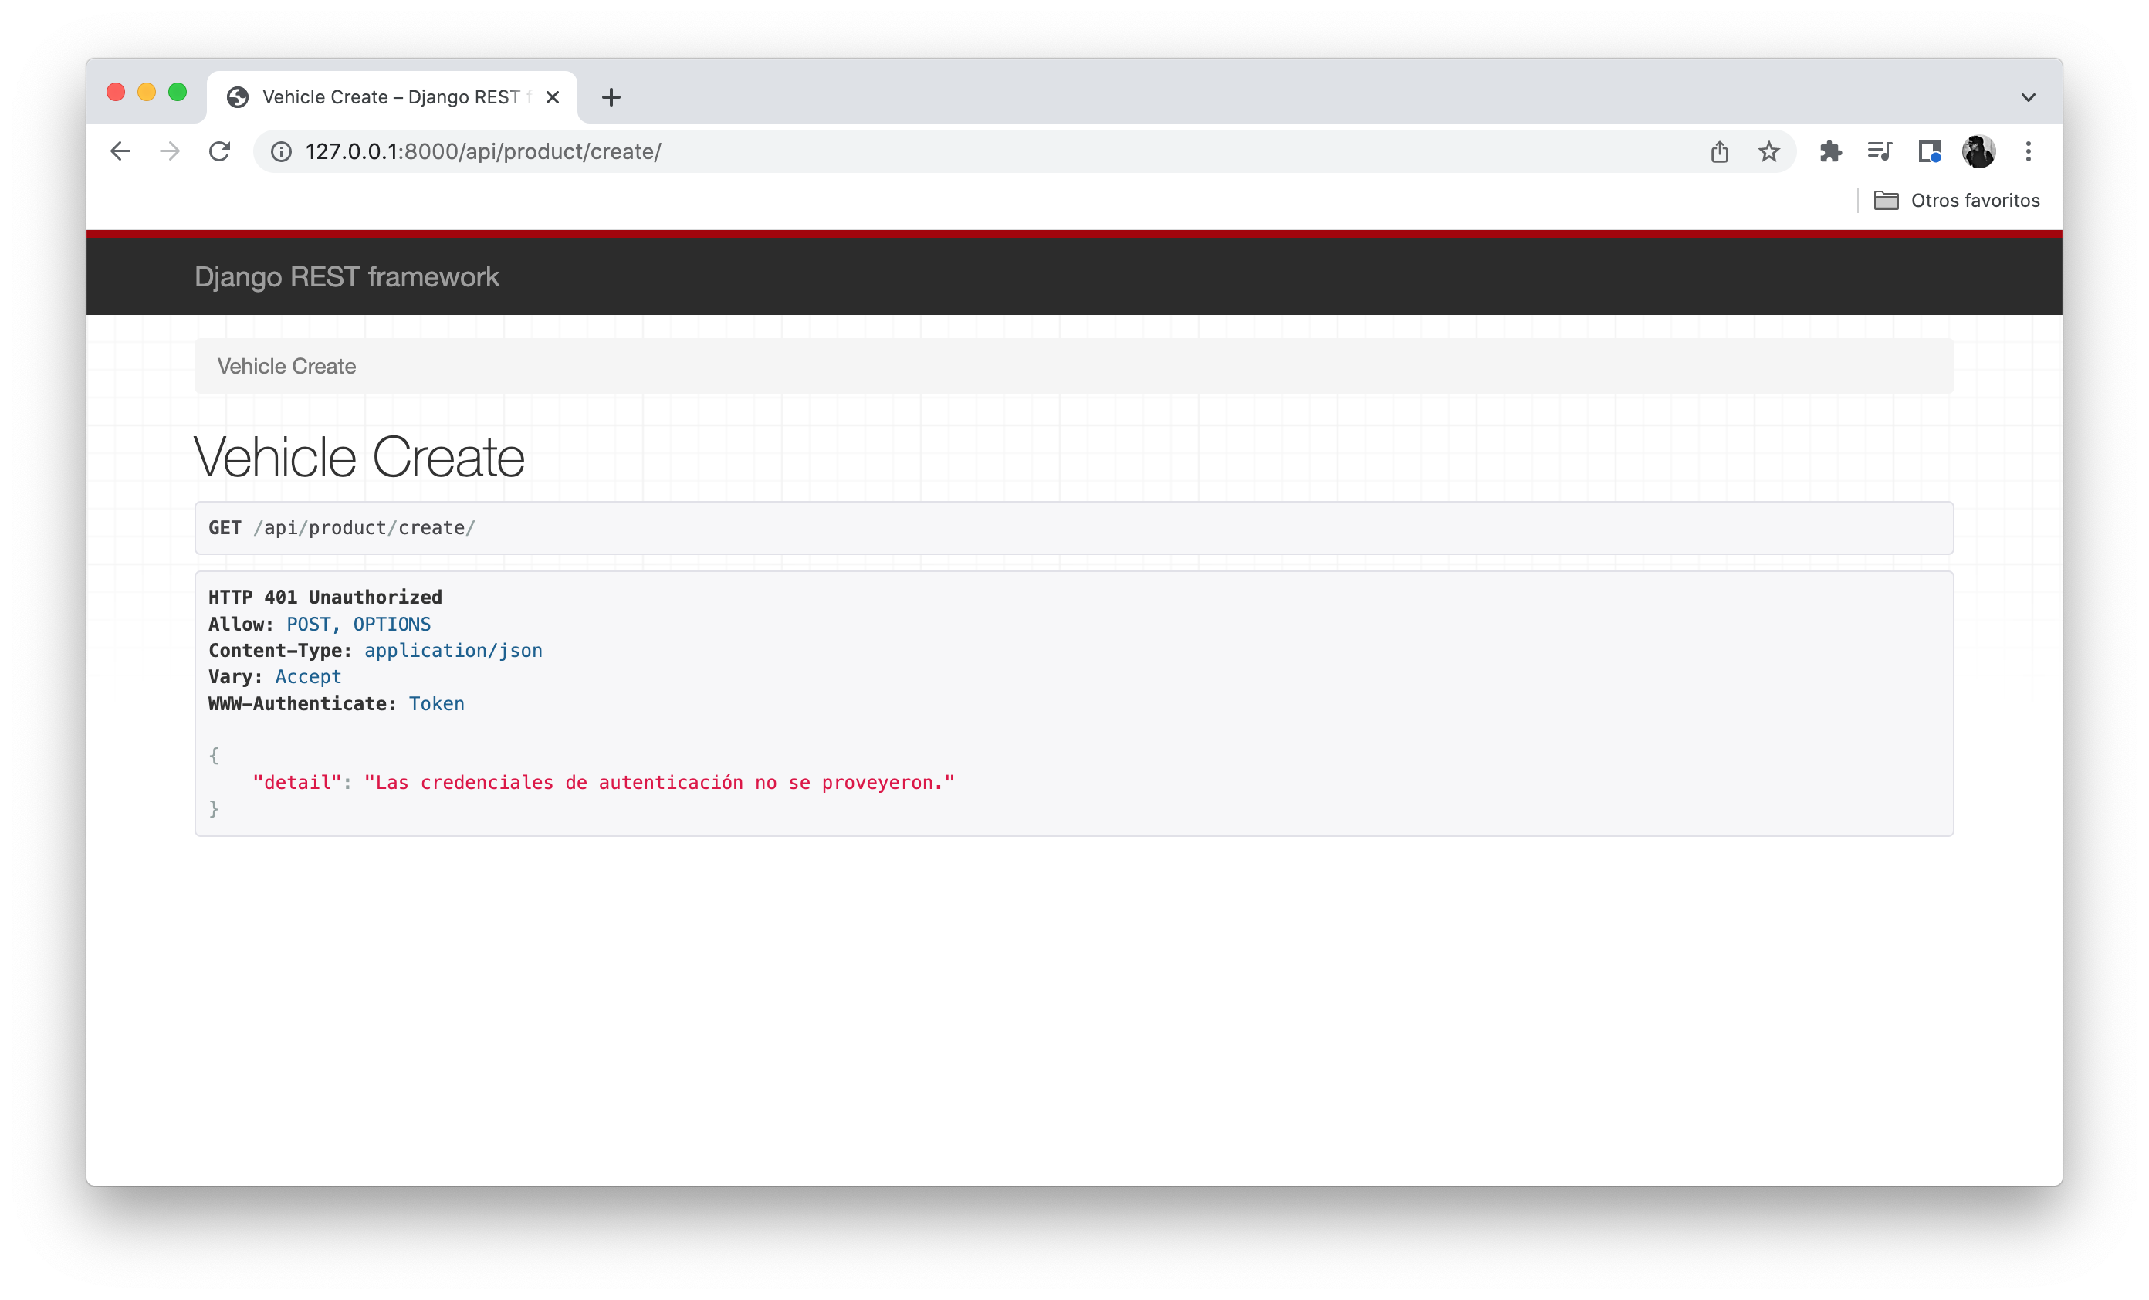The width and height of the screenshot is (2149, 1300).
Task: Navigate back with the back arrow
Action: pos(120,151)
